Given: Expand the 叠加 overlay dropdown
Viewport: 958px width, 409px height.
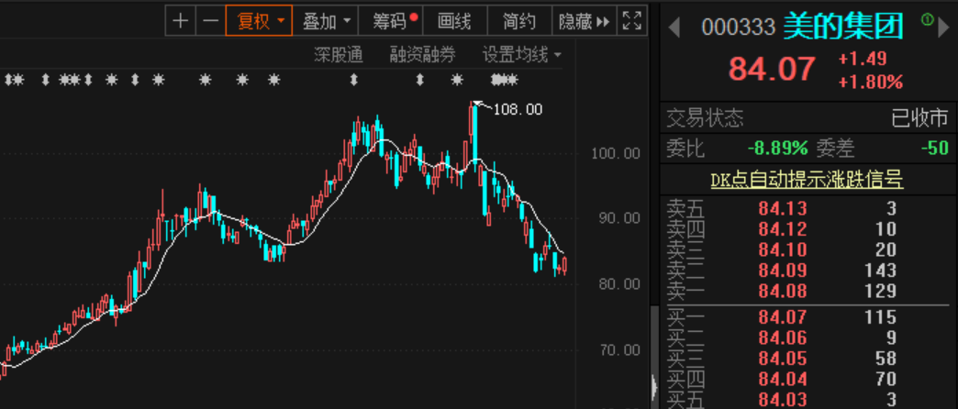Looking at the screenshot, I should (328, 21).
